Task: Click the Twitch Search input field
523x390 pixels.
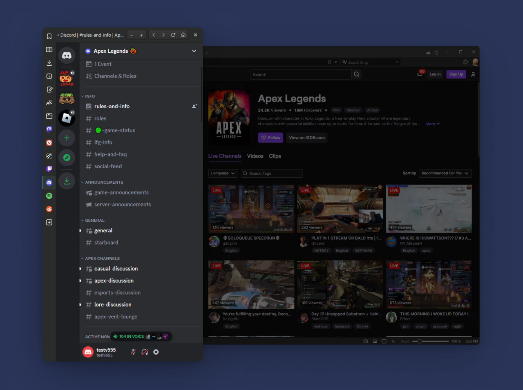Action: point(301,74)
